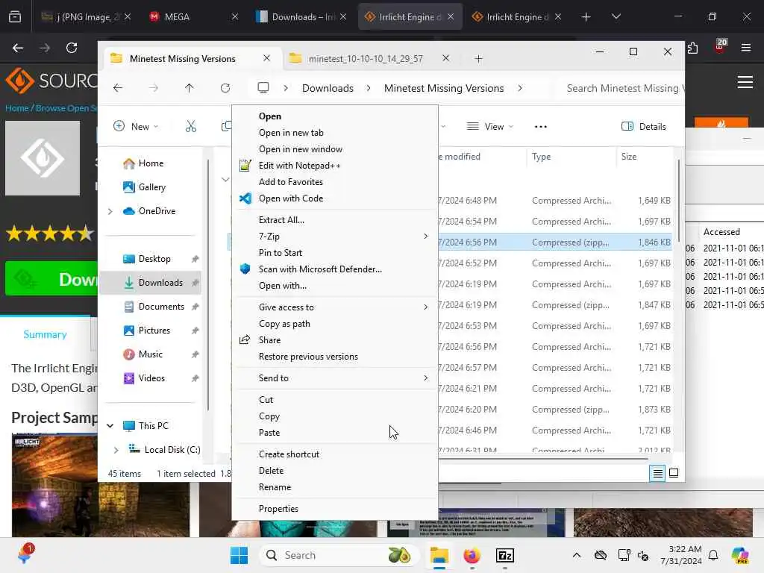The image size is (764, 573).
Task: Open Music in the navigation pane
Action: tap(150, 354)
